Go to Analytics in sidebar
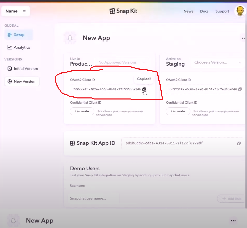The image size is (247, 228). [19, 47]
